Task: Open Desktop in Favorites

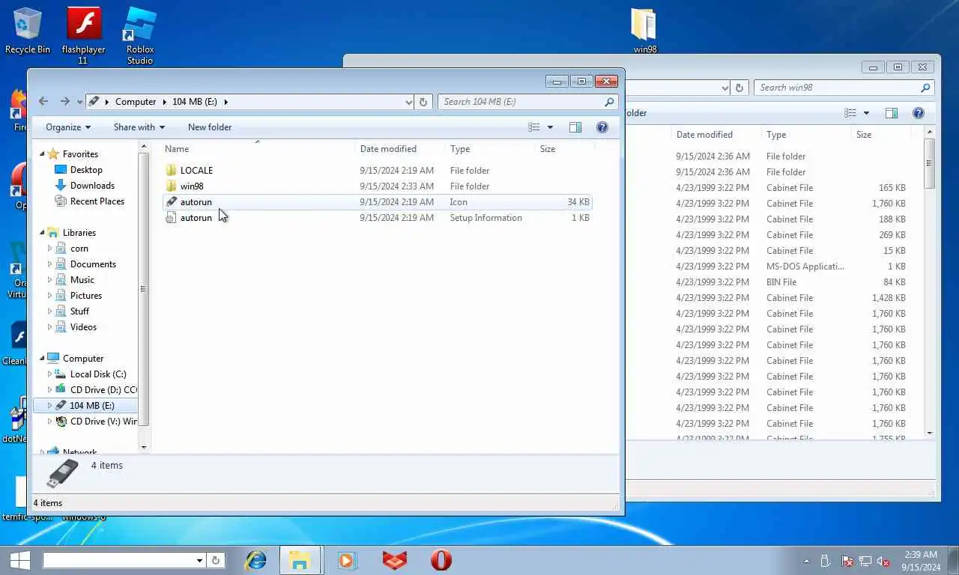Action: click(86, 170)
